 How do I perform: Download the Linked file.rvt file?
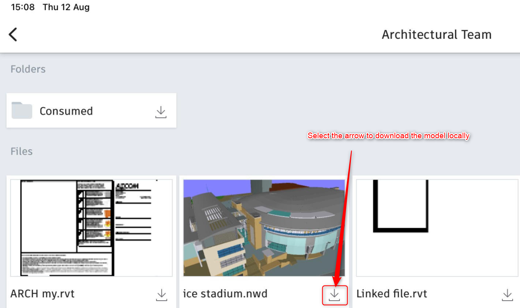click(x=507, y=295)
